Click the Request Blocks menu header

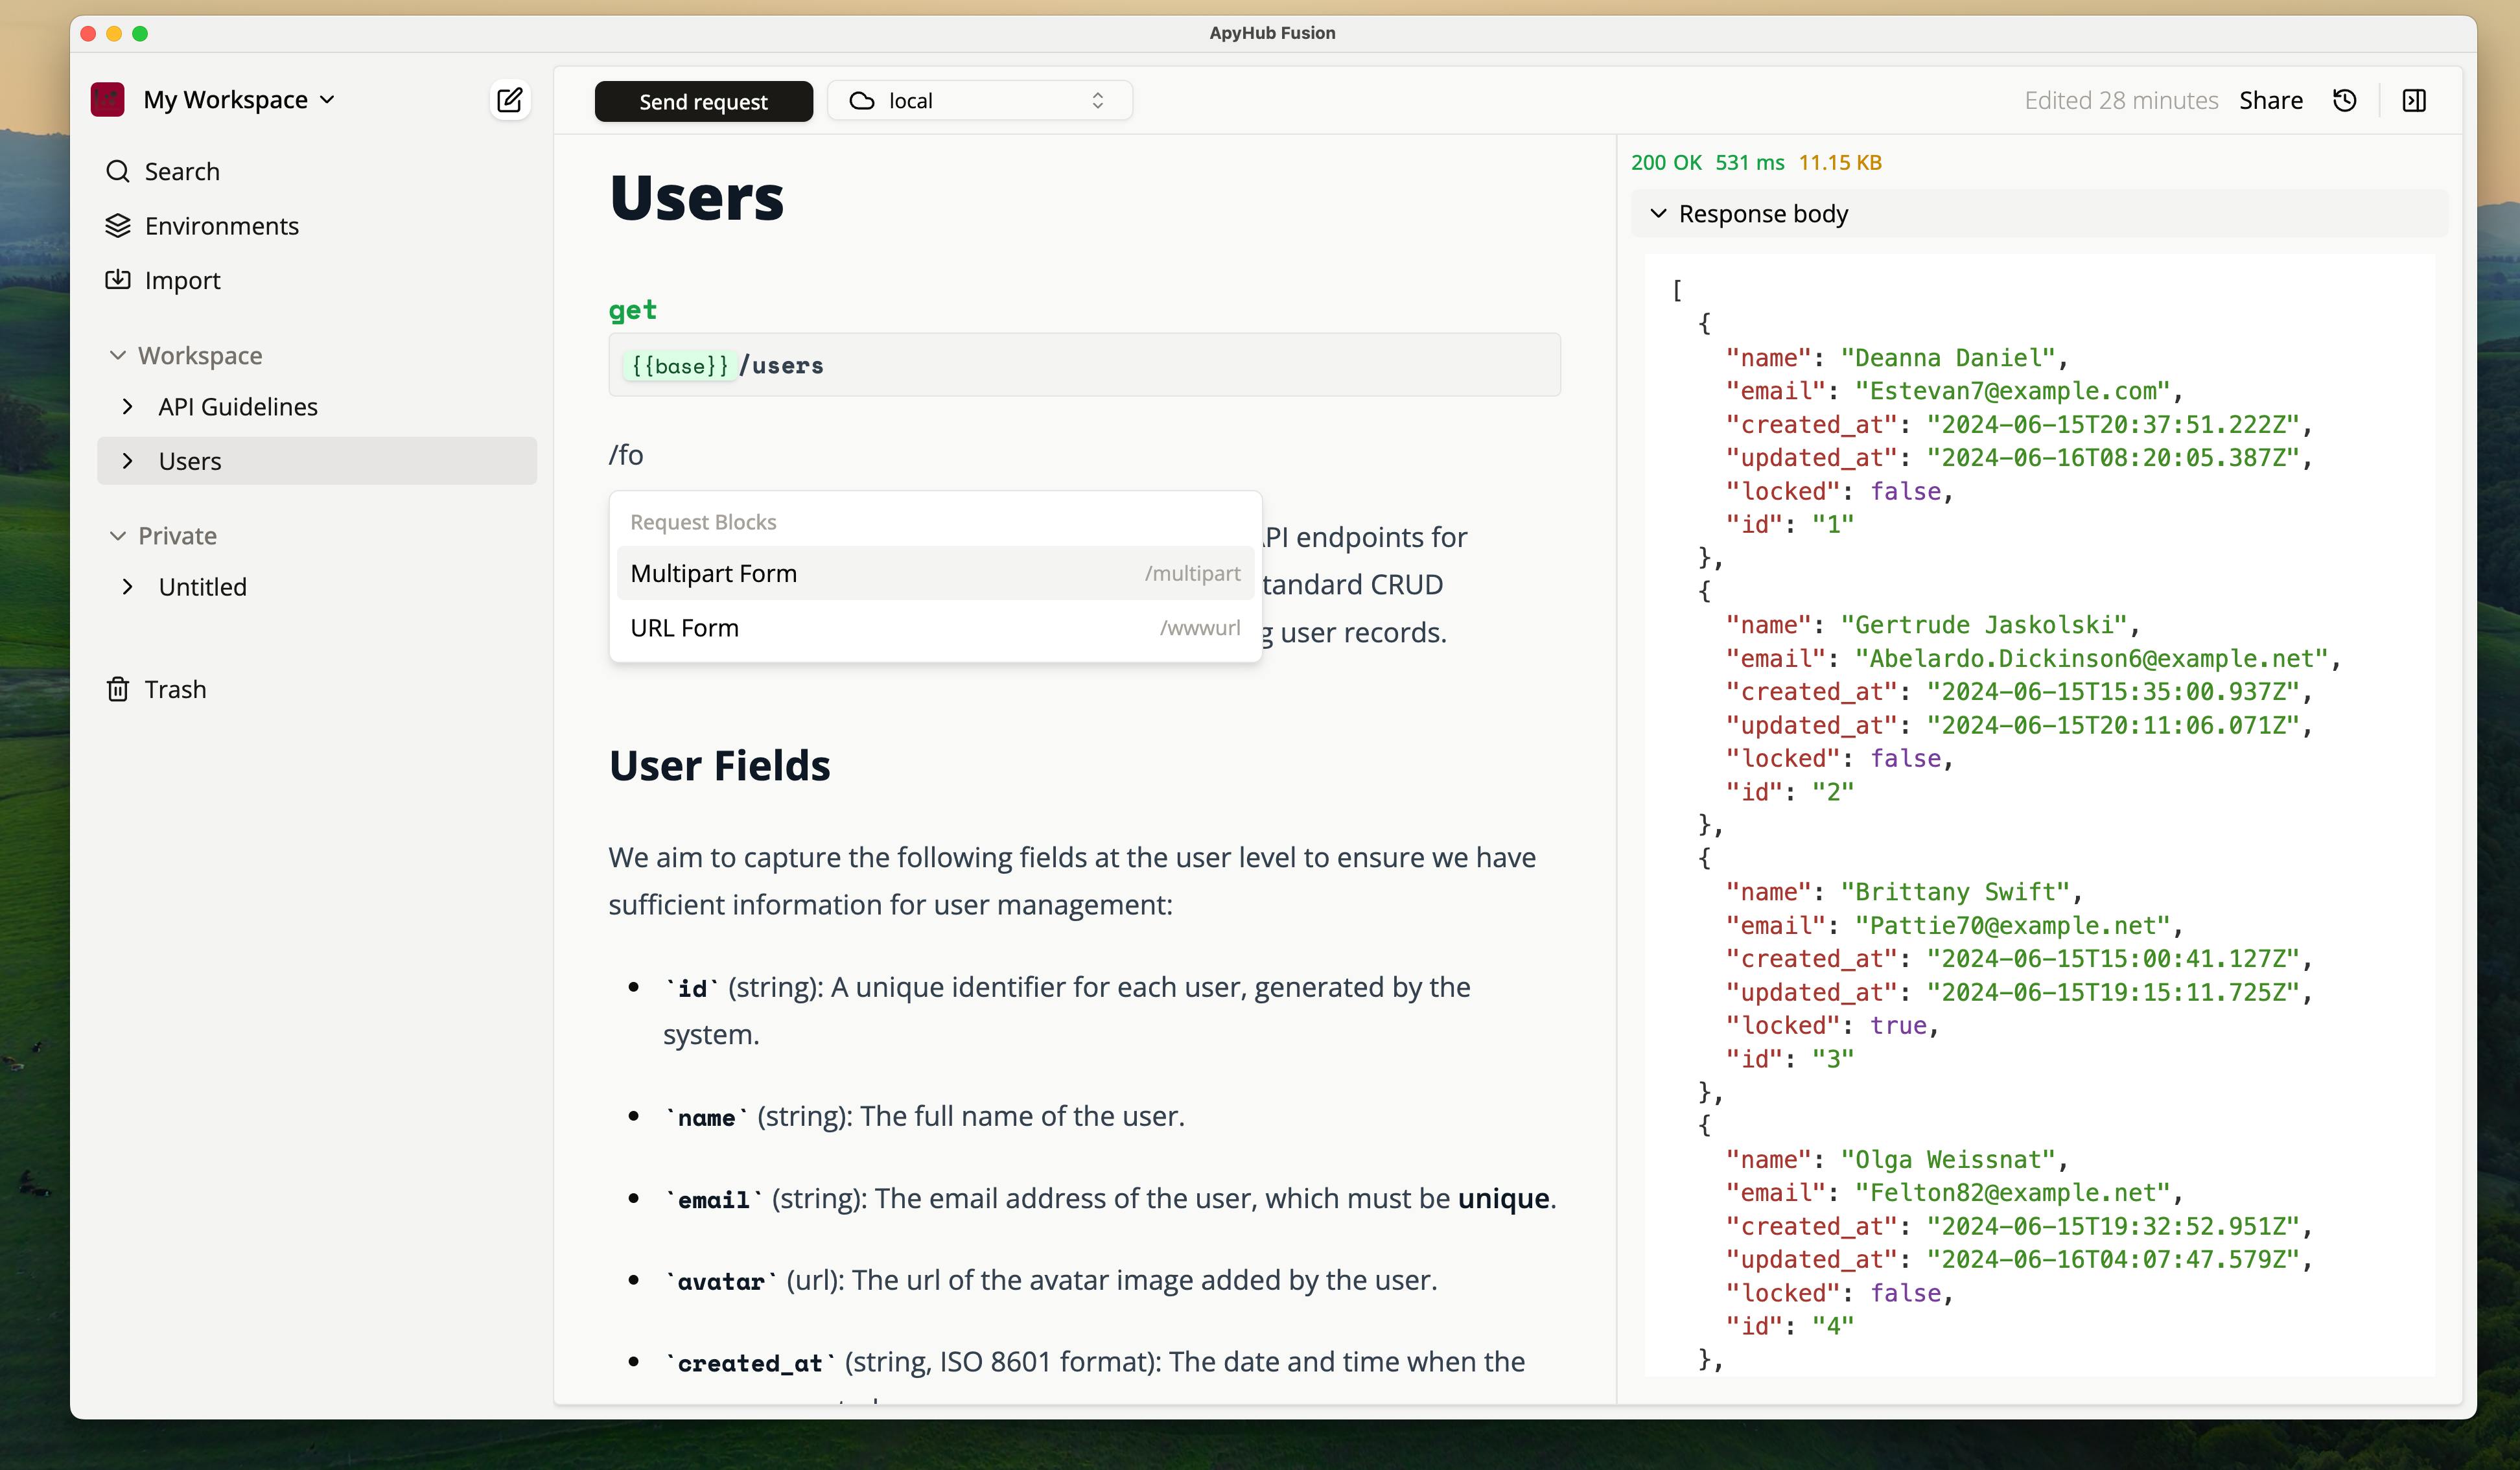point(703,522)
